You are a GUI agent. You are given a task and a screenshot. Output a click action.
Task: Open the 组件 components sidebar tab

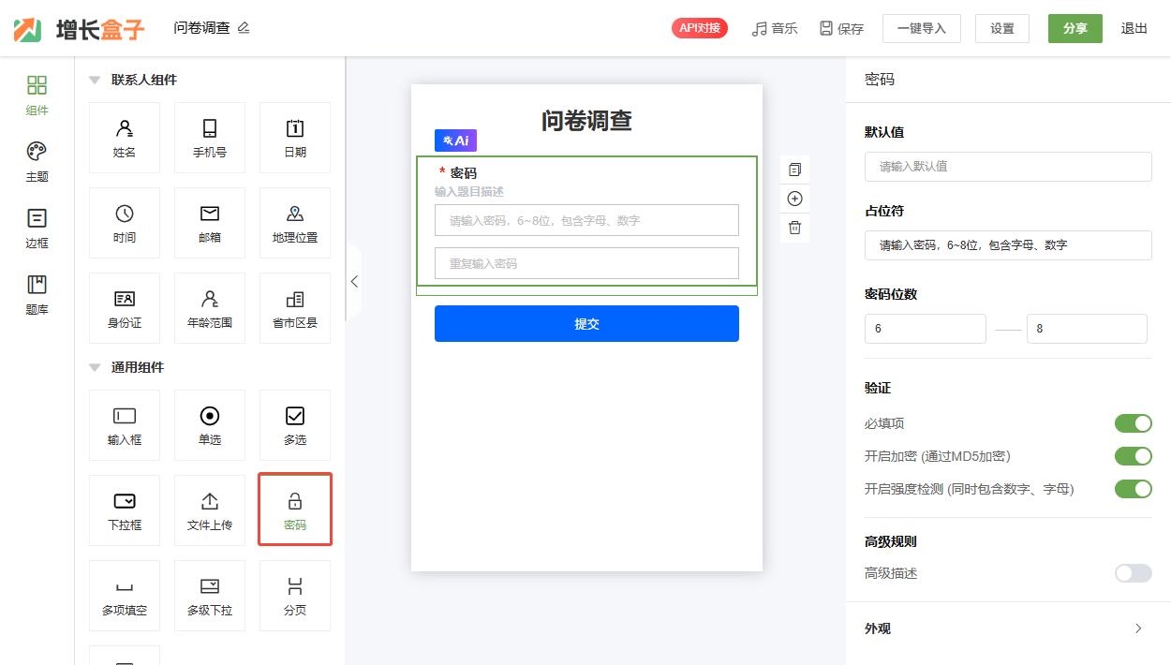(x=37, y=96)
